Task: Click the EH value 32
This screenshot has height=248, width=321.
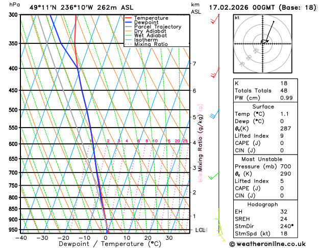Action: pos(284,212)
